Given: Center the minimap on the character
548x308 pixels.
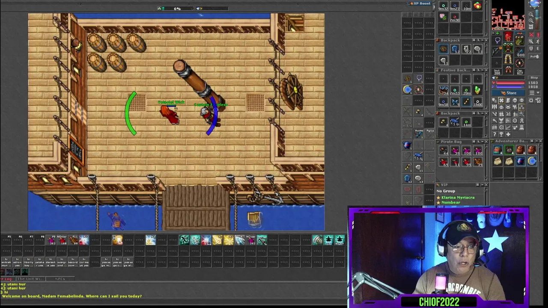Looking at the screenshot, I should [x=531, y=27].
